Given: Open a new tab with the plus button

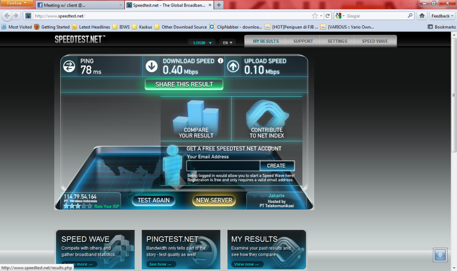Looking at the screenshot, I should click(219, 5).
